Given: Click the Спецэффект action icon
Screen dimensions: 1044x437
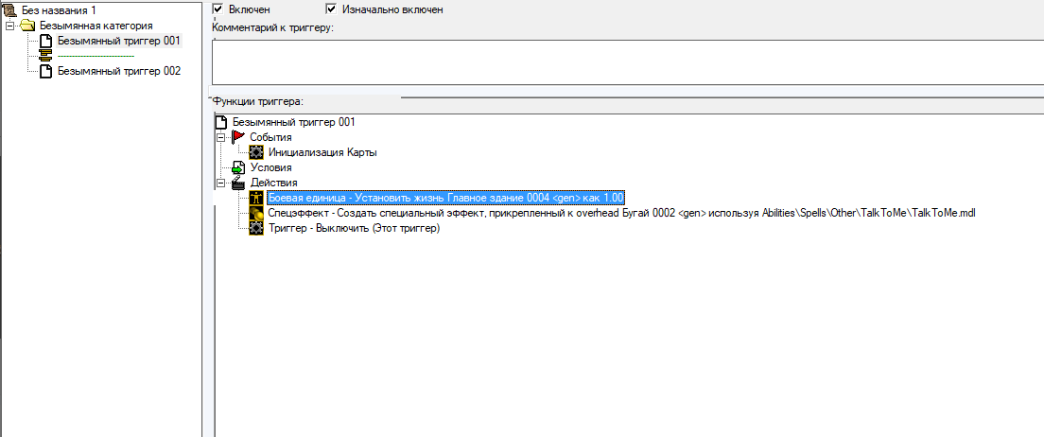Looking at the screenshot, I should click(x=256, y=213).
